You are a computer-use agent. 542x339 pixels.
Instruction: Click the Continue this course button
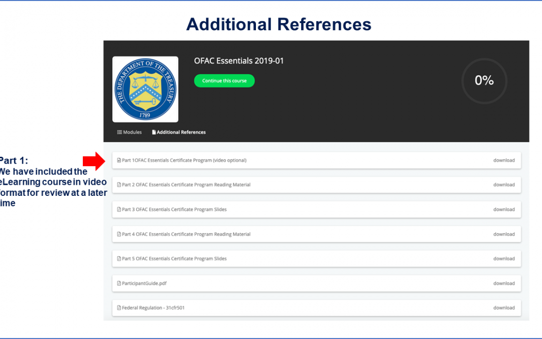(x=224, y=80)
